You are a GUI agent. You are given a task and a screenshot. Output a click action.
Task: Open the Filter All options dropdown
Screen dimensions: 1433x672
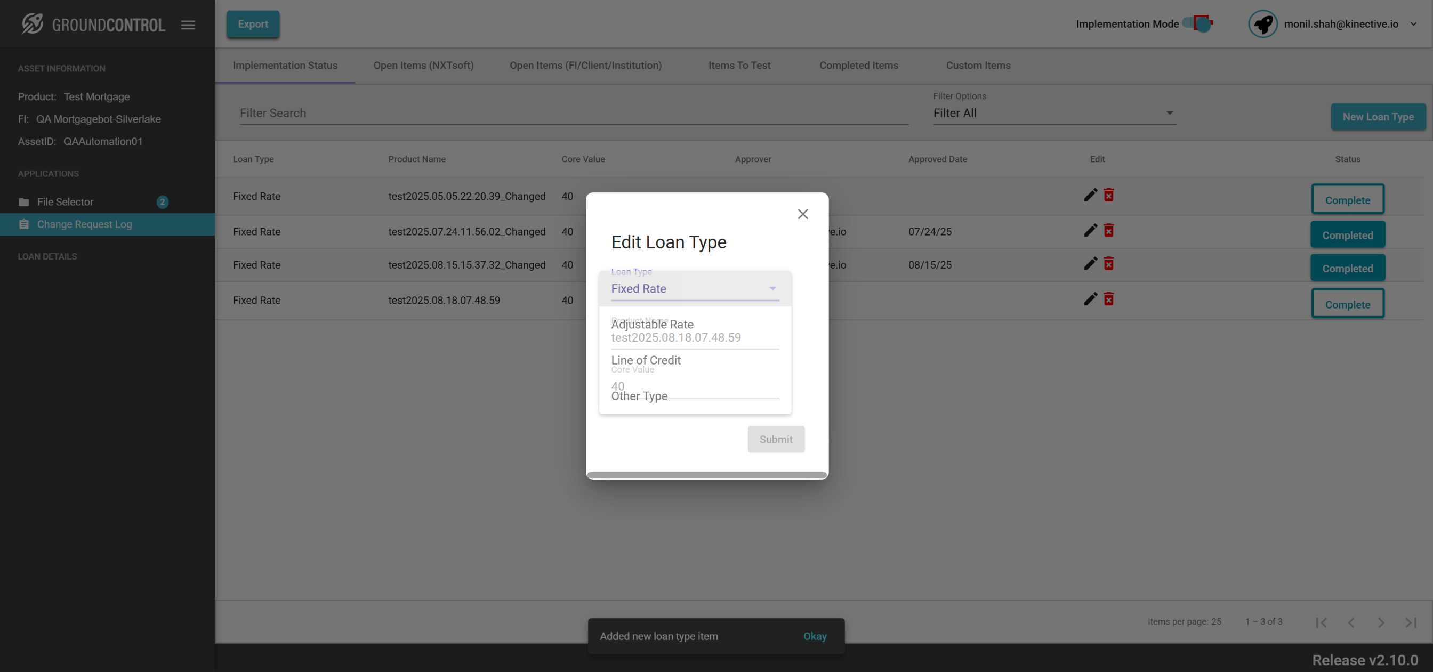1053,113
